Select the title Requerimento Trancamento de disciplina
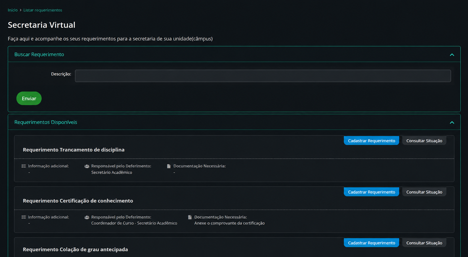Screen dimensions: 468x257 (x=74, y=150)
